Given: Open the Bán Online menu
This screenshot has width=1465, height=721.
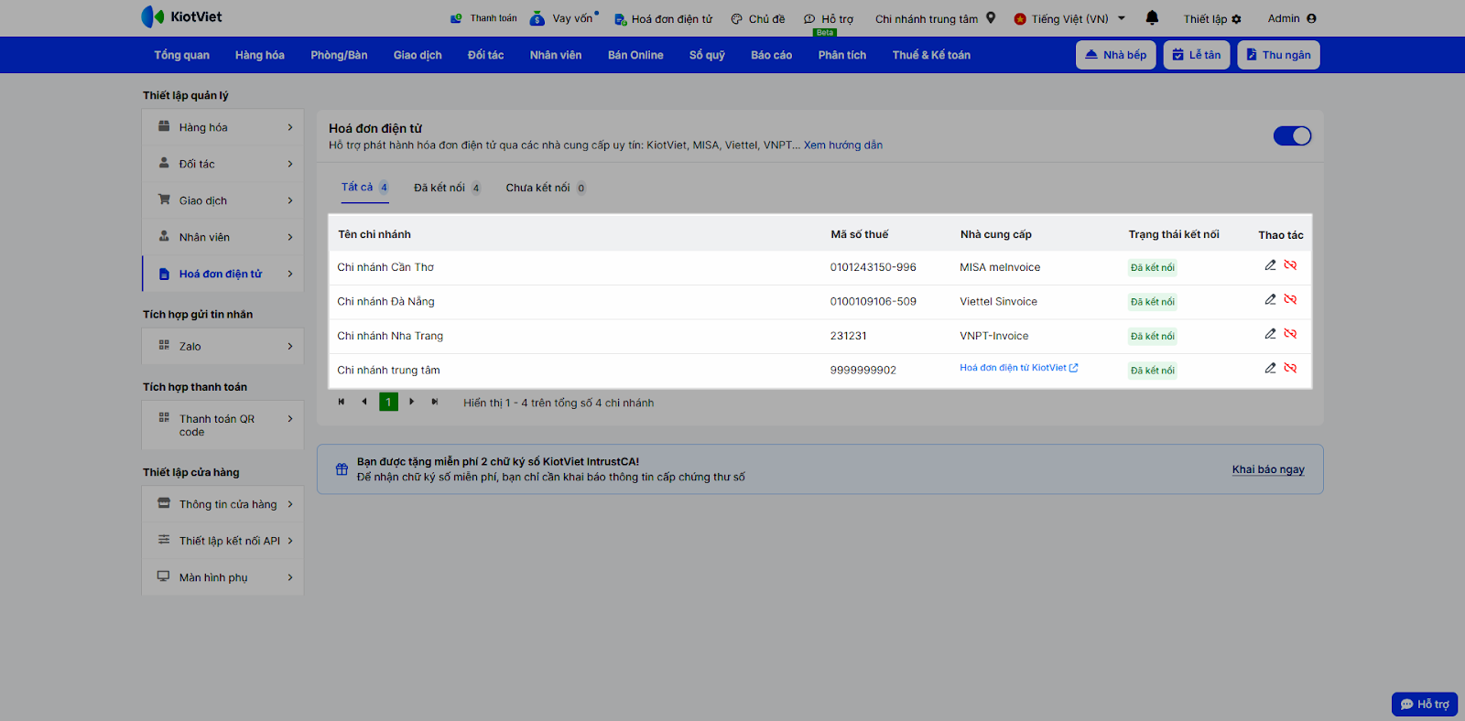Looking at the screenshot, I should click(635, 55).
